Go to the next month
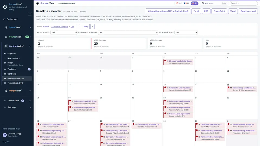 93,27
